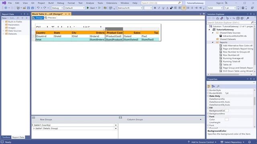Click the Sign in link
Image resolution: width=257 pixels, height=144 pixels.
coord(220,3)
